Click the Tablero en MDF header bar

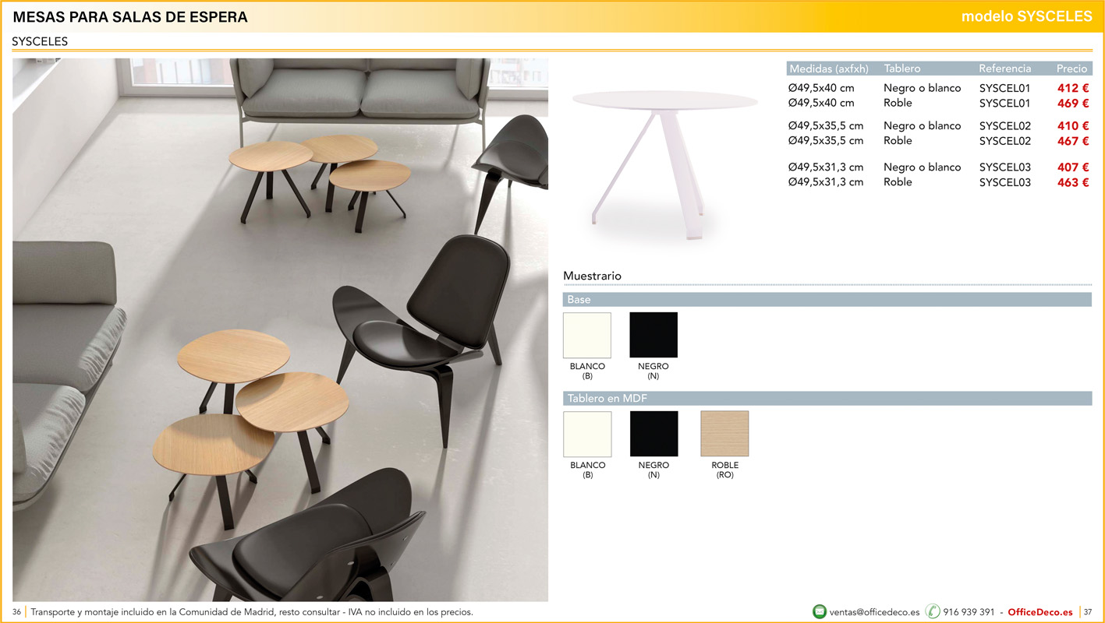pos(827,399)
